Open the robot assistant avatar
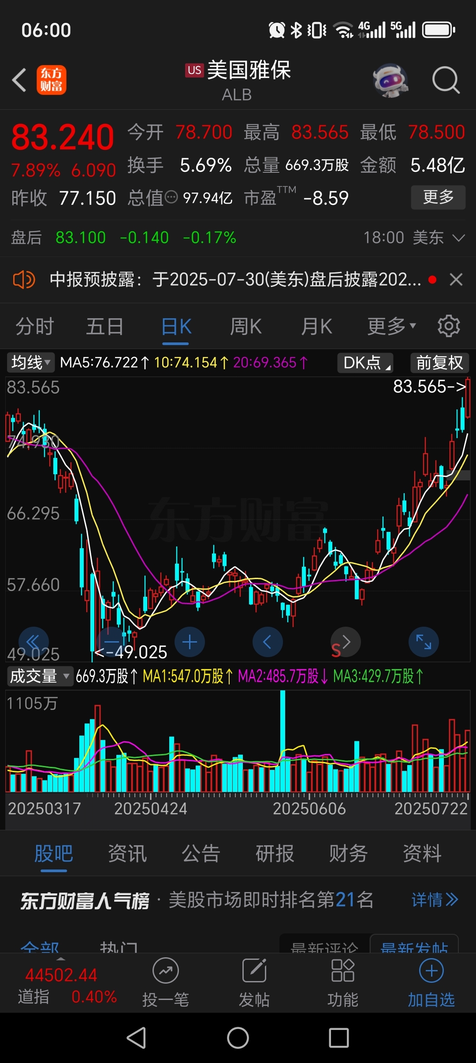This screenshot has height=1063, width=476. (390, 81)
